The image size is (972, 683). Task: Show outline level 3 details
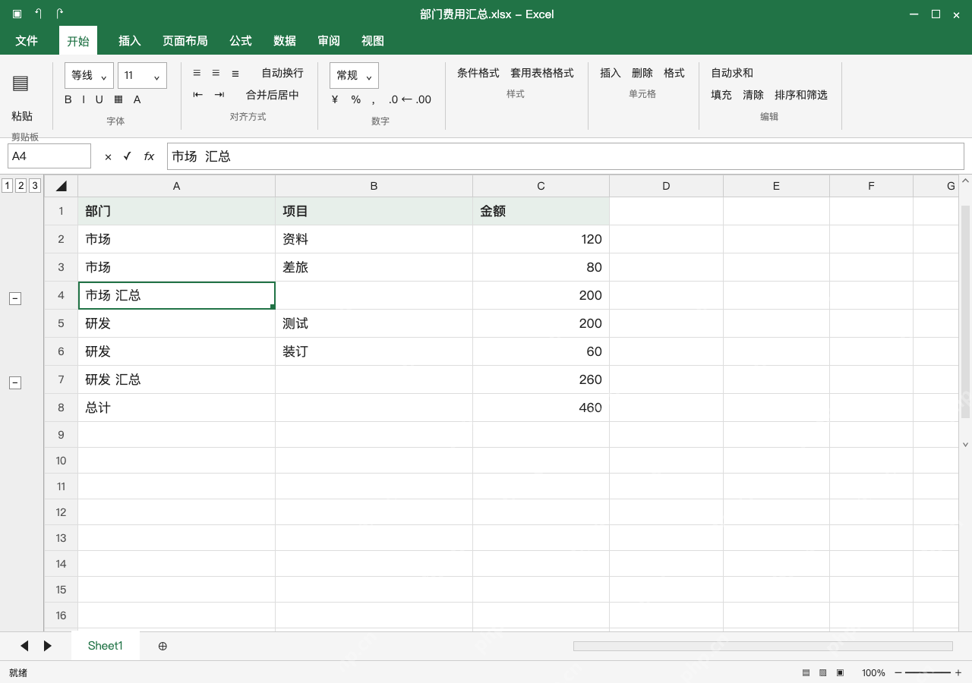pos(34,185)
